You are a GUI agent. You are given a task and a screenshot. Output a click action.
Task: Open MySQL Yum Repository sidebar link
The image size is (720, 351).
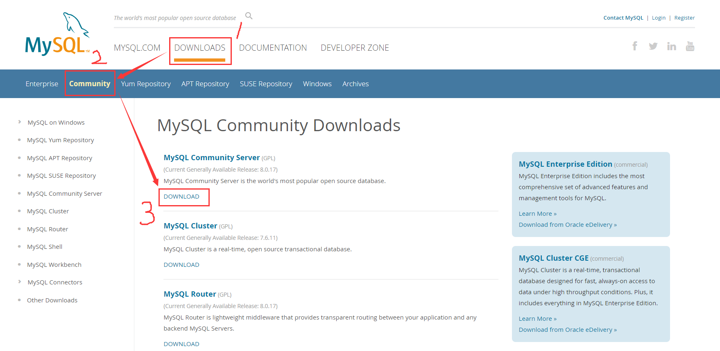point(61,140)
